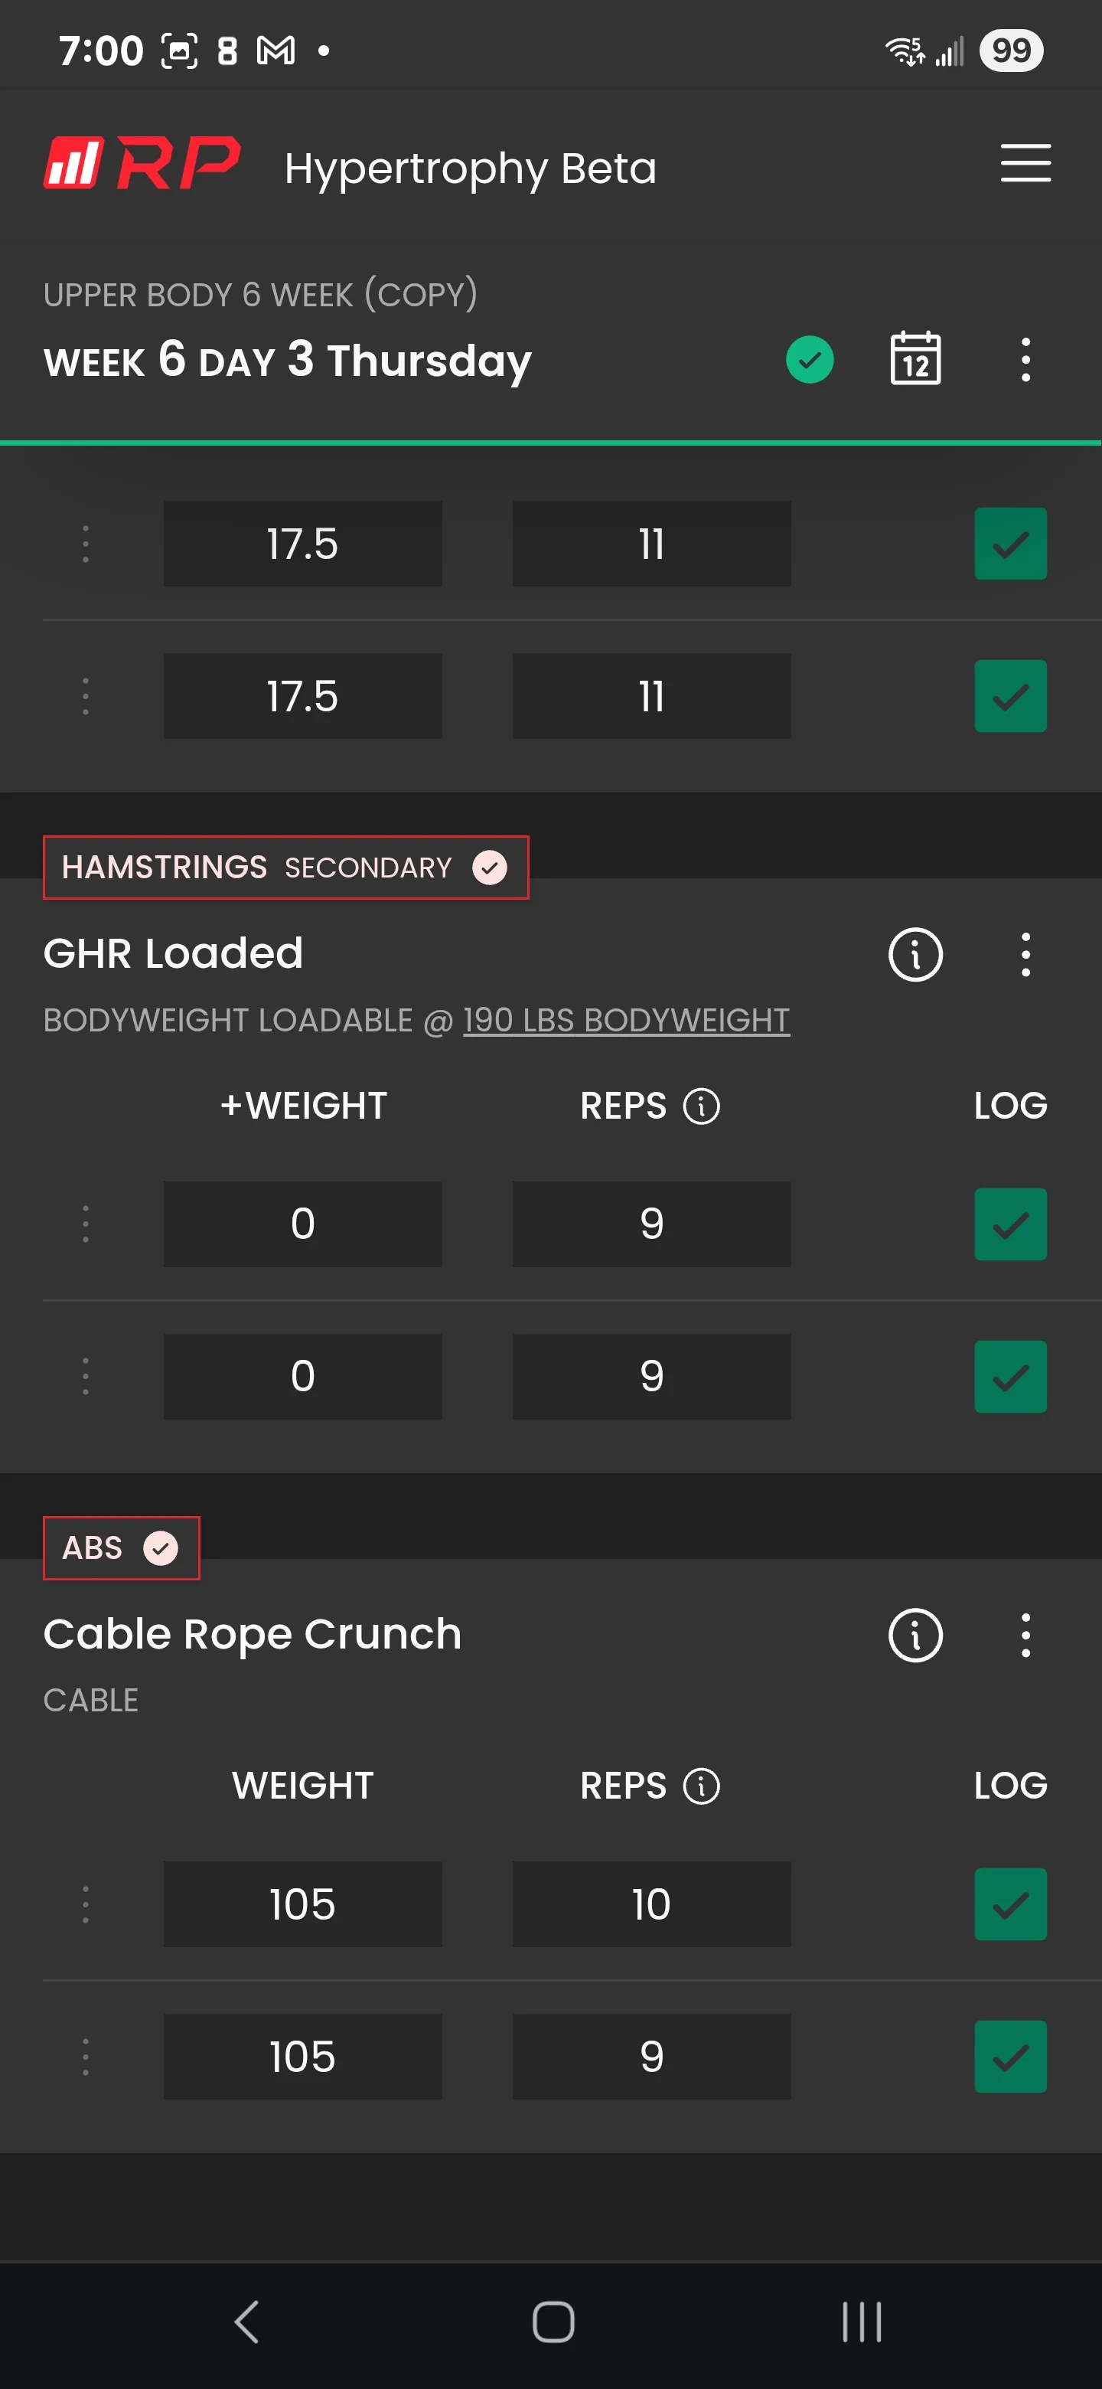
Task: Open the calendar icon for workout days
Action: pyautogui.click(x=915, y=359)
